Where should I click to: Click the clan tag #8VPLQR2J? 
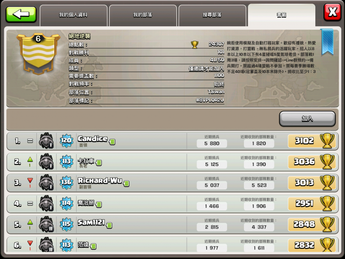click(210, 100)
